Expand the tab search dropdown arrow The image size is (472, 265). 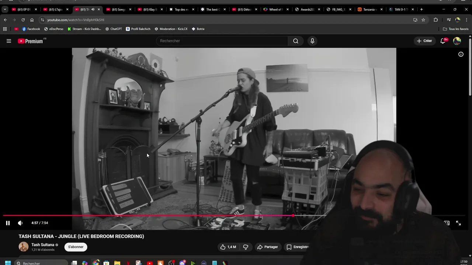(5, 9)
